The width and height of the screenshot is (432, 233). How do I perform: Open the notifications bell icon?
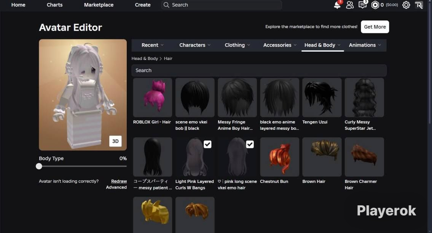tap(337, 5)
